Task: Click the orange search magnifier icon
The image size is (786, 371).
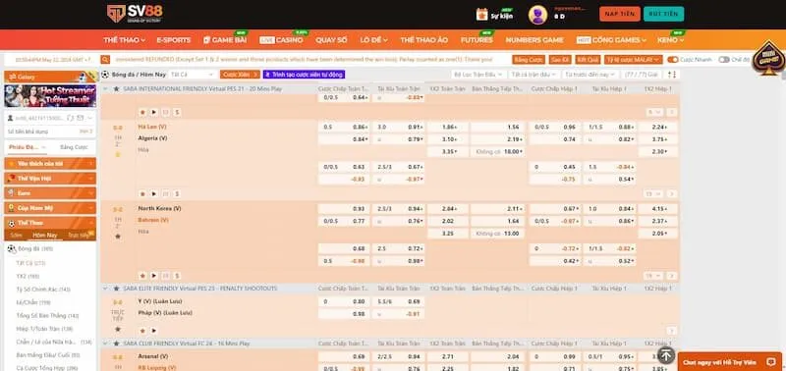Action: click(105, 60)
